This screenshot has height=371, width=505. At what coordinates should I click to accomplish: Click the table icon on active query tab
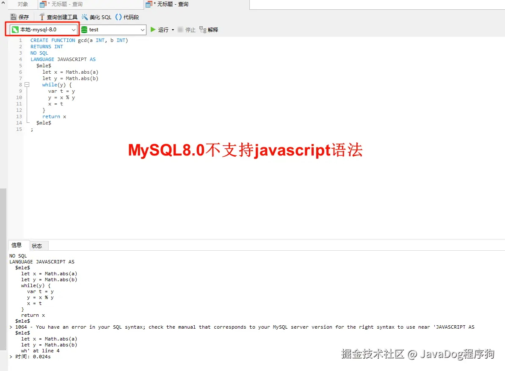click(x=149, y=4)
